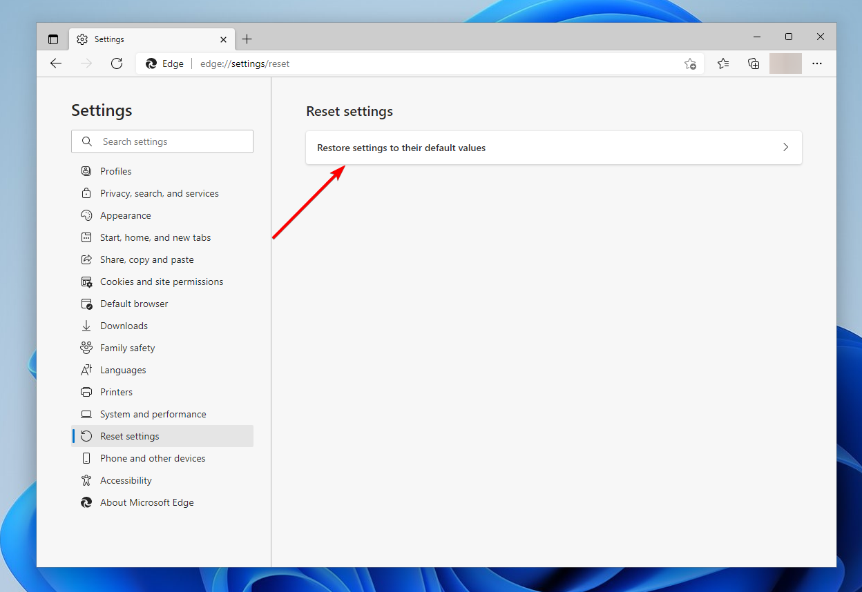Screen dimensions: 862x592
Task: Add this page to favorites
Action: (x=690, y=63)
